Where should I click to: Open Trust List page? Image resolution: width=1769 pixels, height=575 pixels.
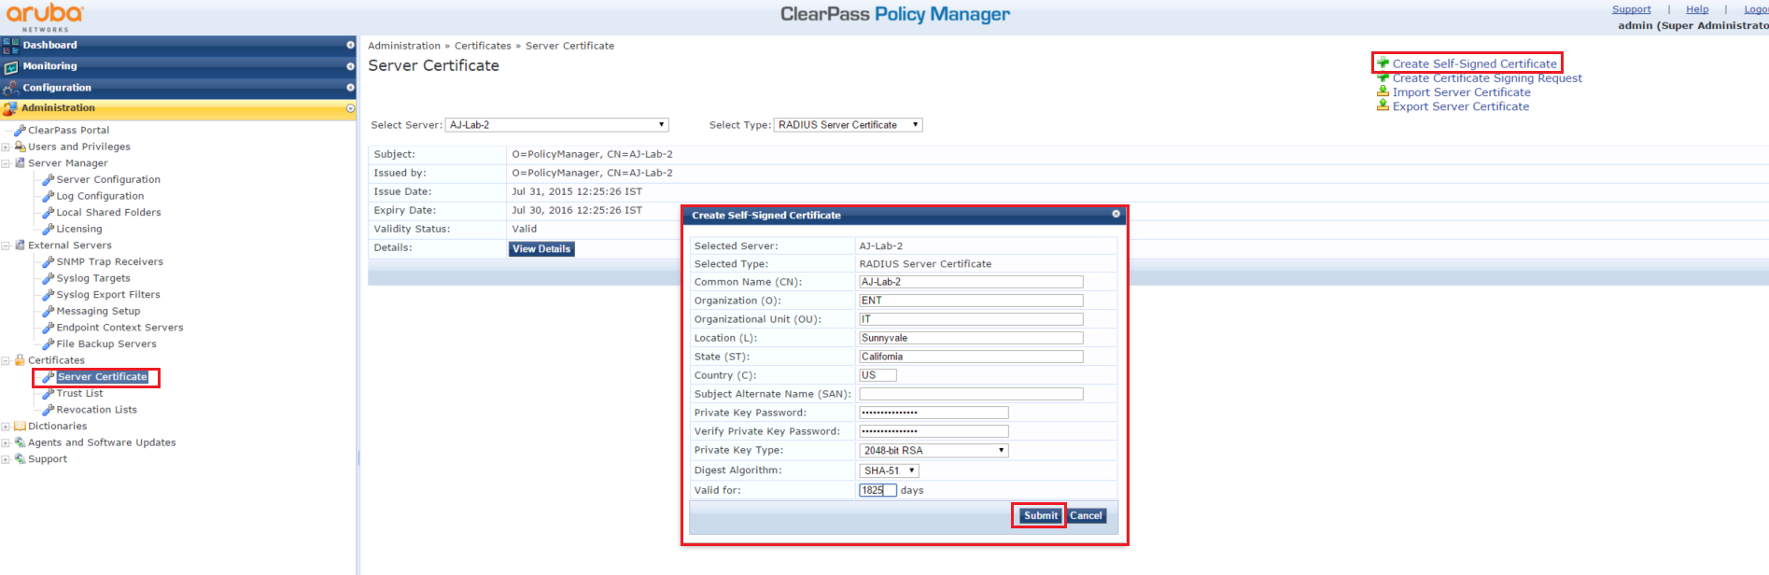[79, 394]
